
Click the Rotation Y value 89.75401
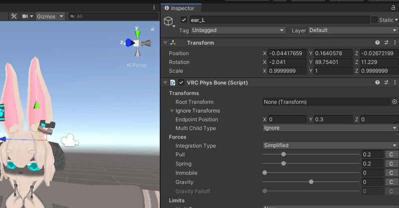333,62
